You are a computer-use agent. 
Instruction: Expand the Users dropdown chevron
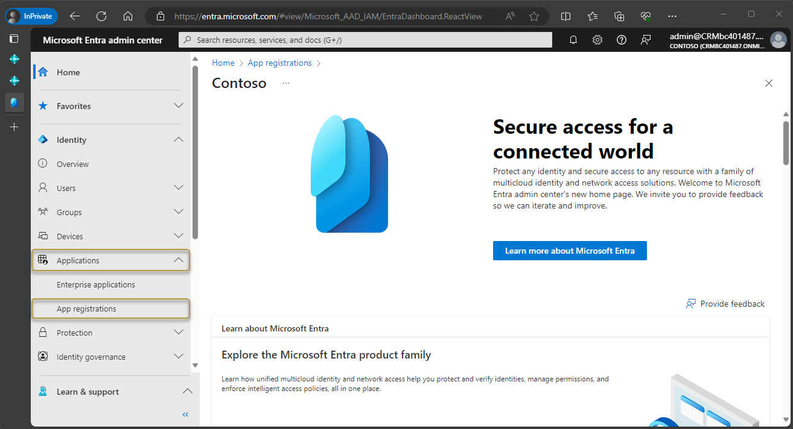[x=178, y=187]
